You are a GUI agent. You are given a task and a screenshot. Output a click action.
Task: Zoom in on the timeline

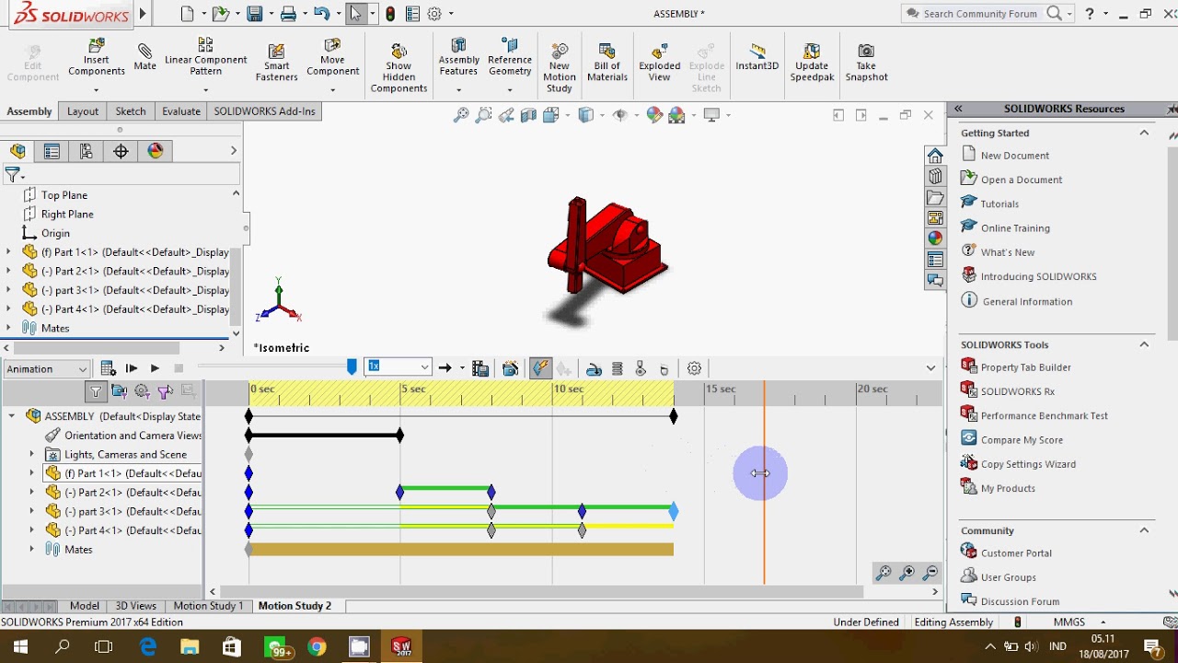[907, 573]
